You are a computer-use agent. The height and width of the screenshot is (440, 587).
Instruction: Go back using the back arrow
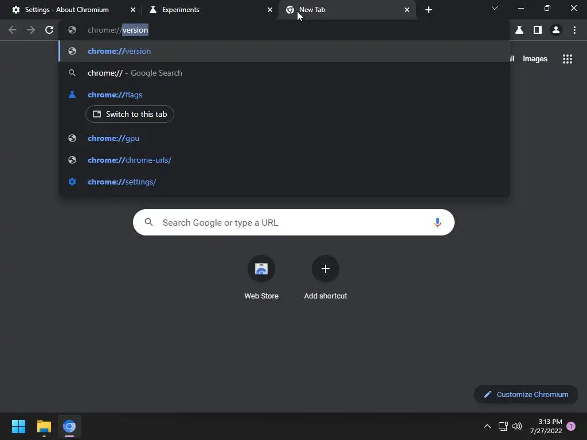coord(13,30)
